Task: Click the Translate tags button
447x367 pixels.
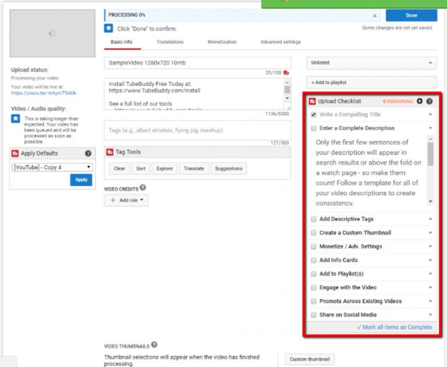Action: 194,168
